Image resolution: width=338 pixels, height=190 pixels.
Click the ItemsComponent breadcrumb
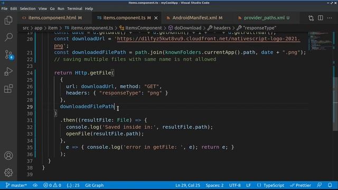pos(143,28)
